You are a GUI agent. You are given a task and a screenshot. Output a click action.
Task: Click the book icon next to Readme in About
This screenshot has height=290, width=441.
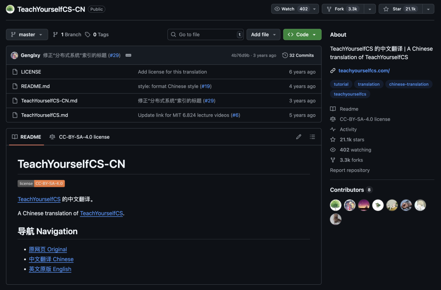coord(333,109)
